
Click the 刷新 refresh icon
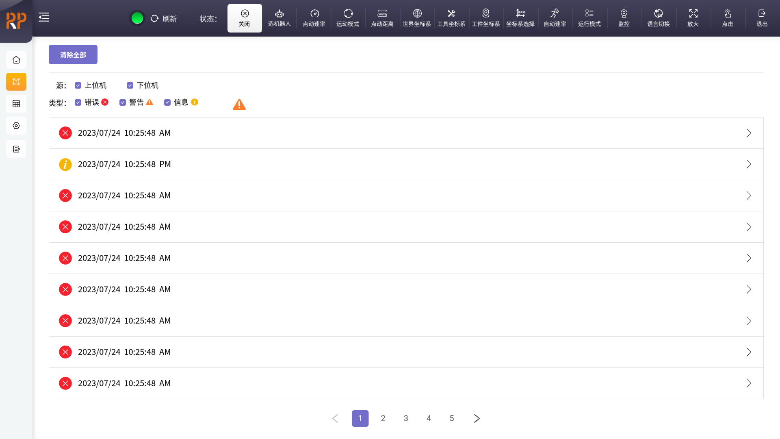154,19
